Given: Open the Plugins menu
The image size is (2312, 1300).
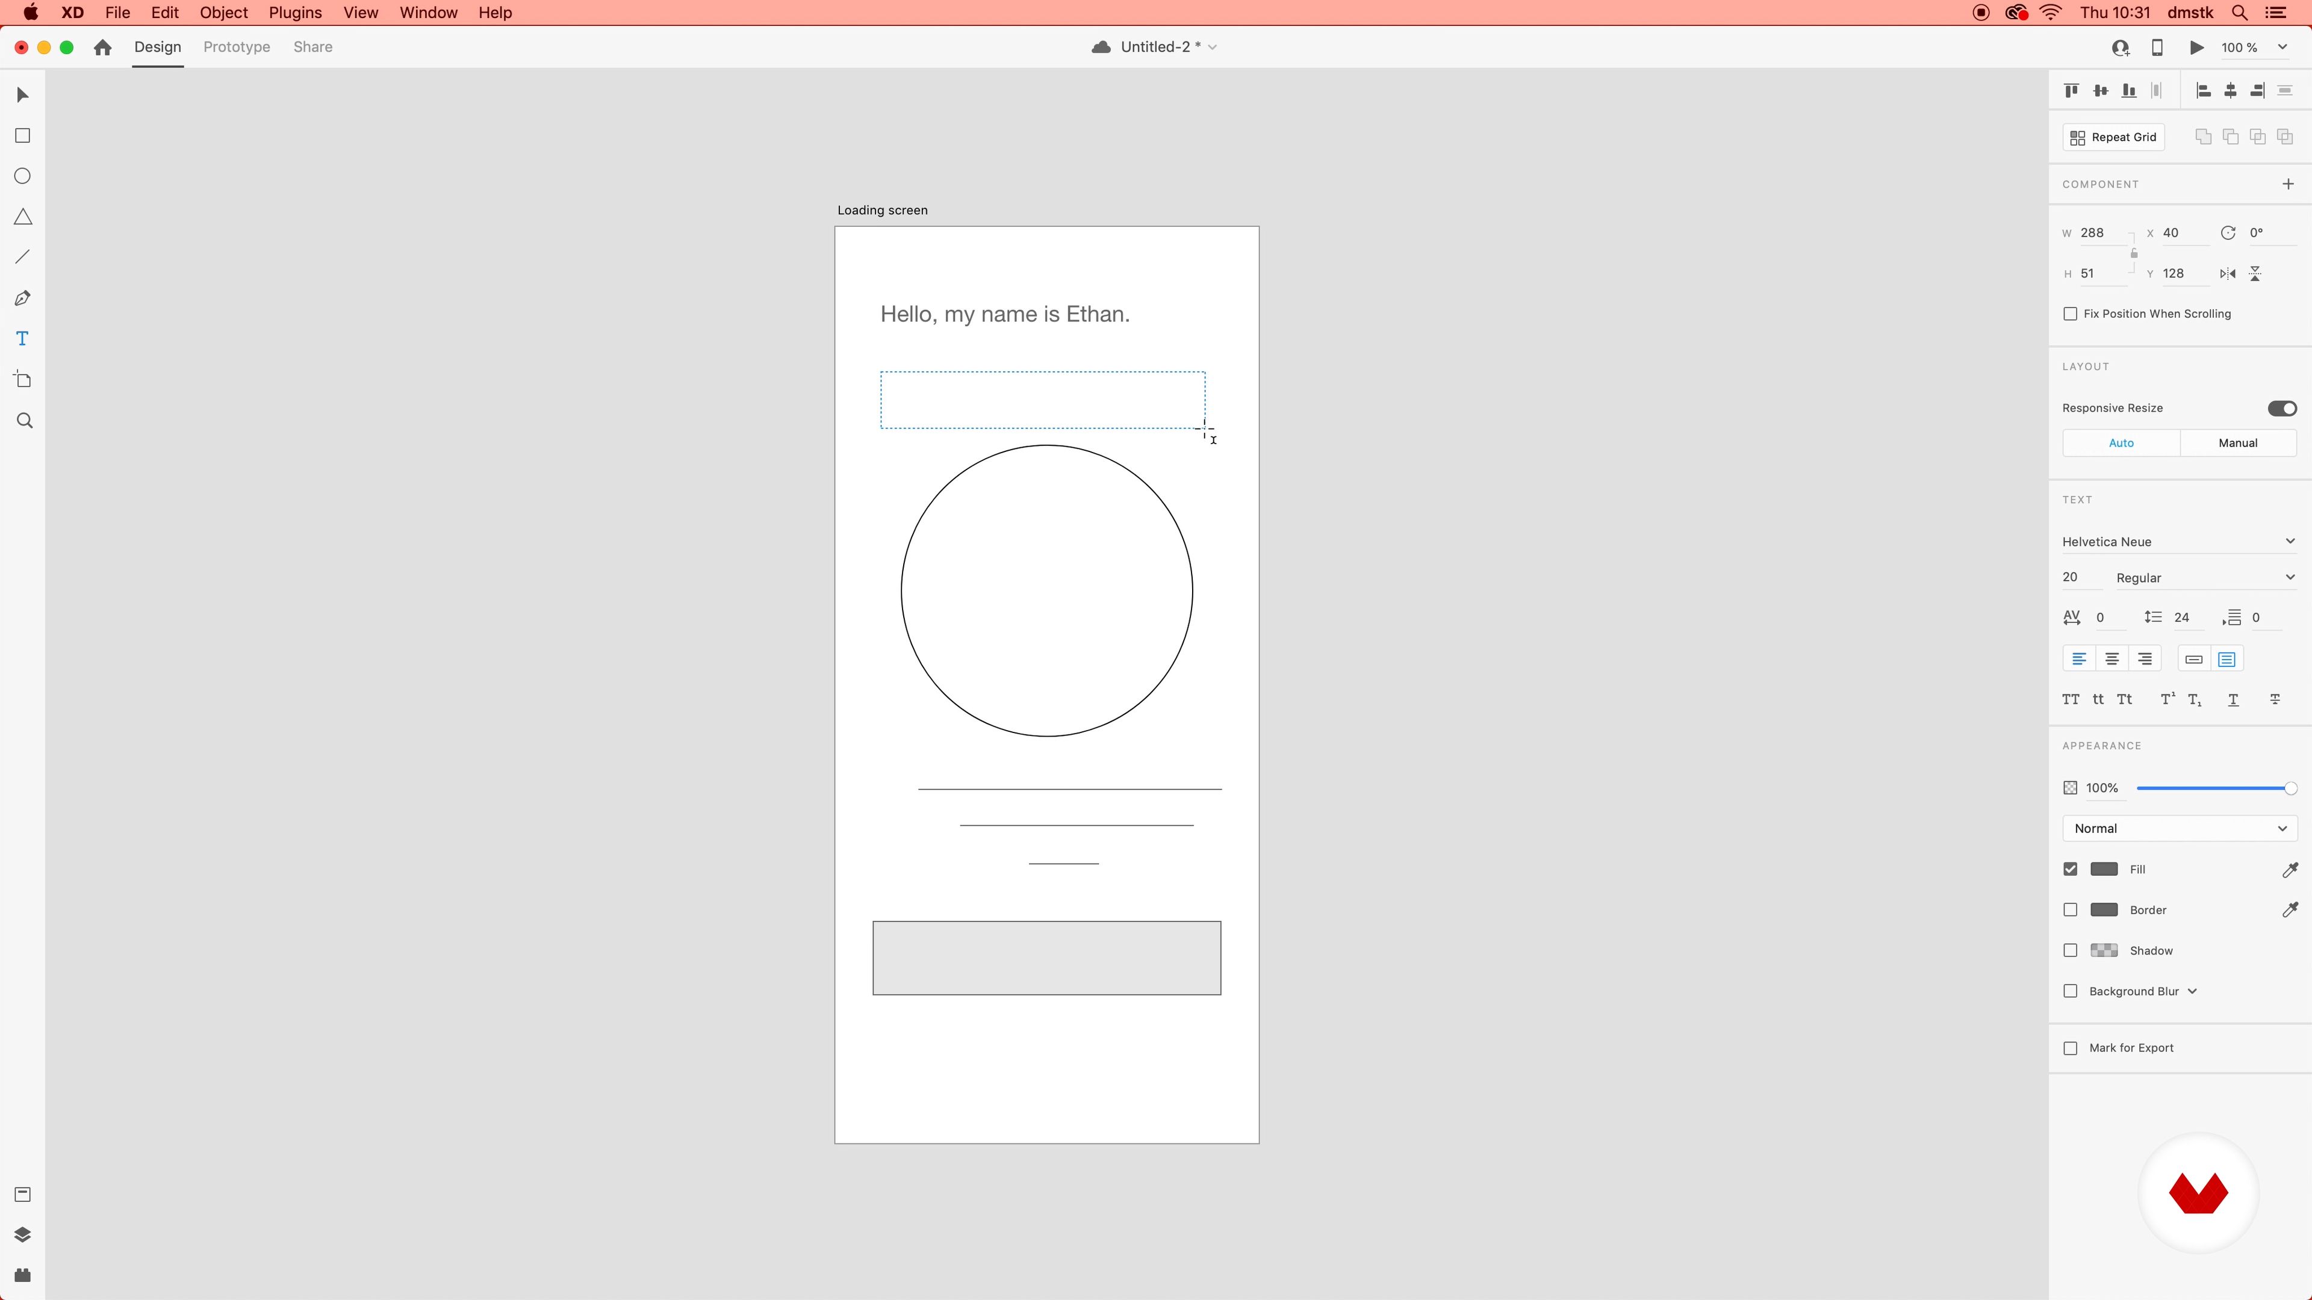Looking at the screenshot, I should click(x=294, y=13).
